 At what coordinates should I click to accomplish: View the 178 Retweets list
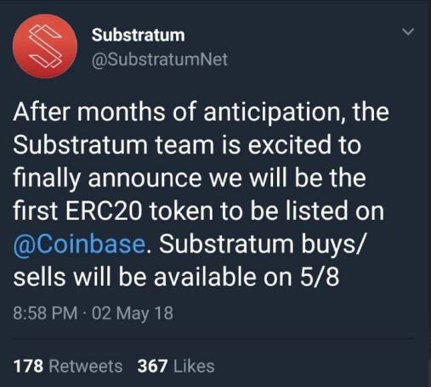(x=68, y=366)
